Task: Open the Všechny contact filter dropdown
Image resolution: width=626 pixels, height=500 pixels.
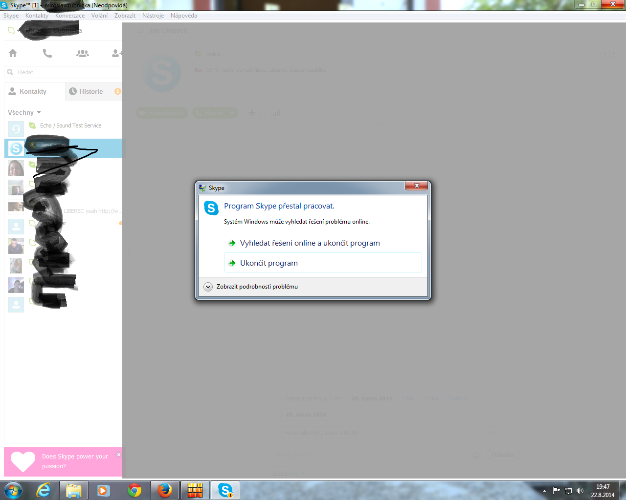Action: point(24,112)
